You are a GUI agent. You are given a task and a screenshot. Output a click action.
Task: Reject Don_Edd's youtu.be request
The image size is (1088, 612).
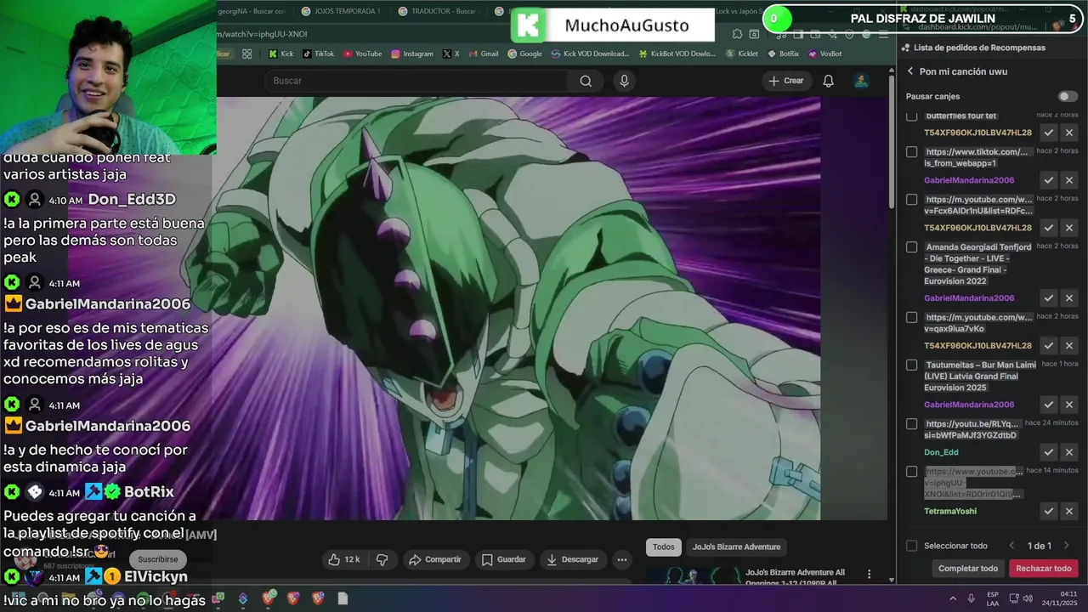tap(1069, 452)
